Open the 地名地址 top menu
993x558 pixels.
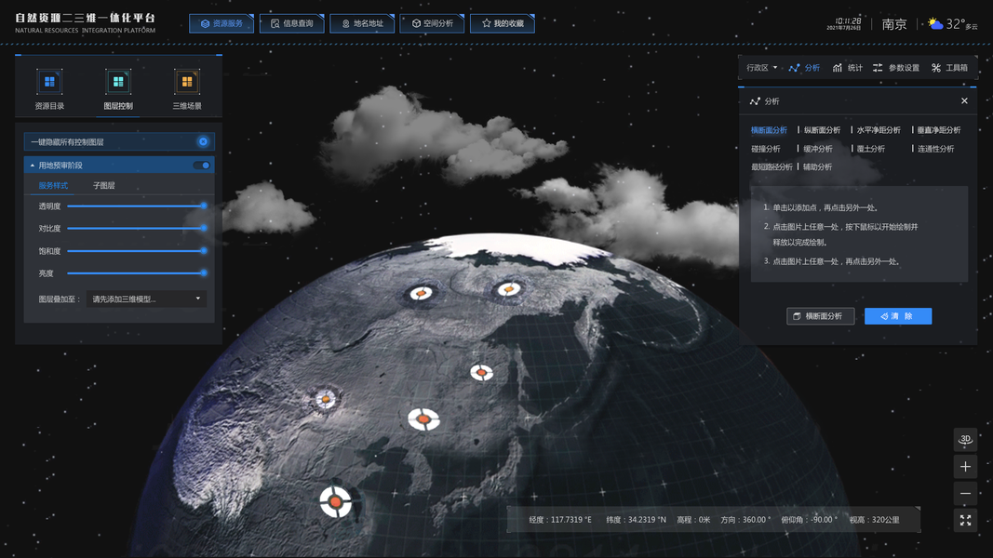tap(362, 23)
